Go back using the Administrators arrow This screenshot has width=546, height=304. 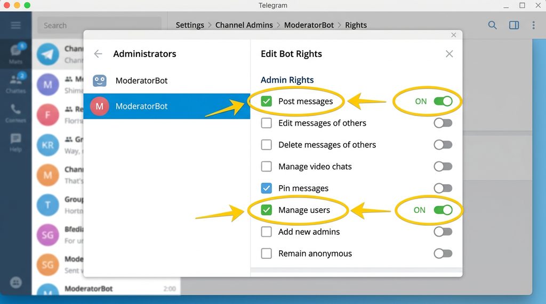pos(98,54)
